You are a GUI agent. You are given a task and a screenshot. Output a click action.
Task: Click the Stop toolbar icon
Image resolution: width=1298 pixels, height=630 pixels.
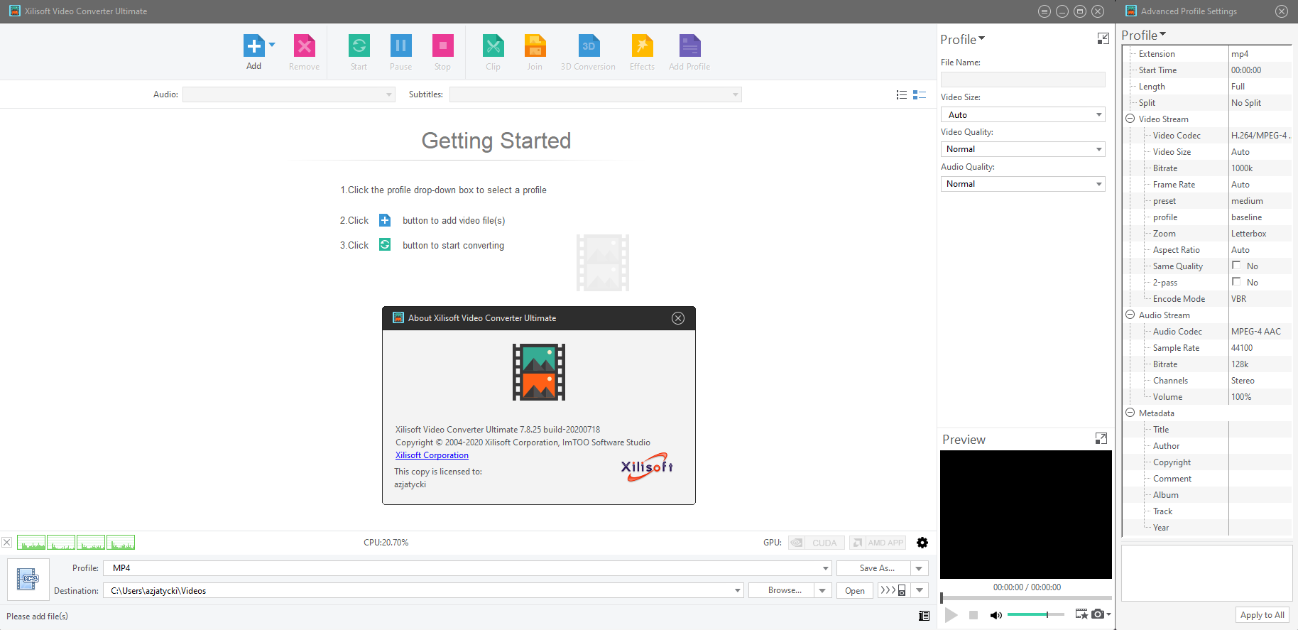pyautogui.click(x=442, y=46)
